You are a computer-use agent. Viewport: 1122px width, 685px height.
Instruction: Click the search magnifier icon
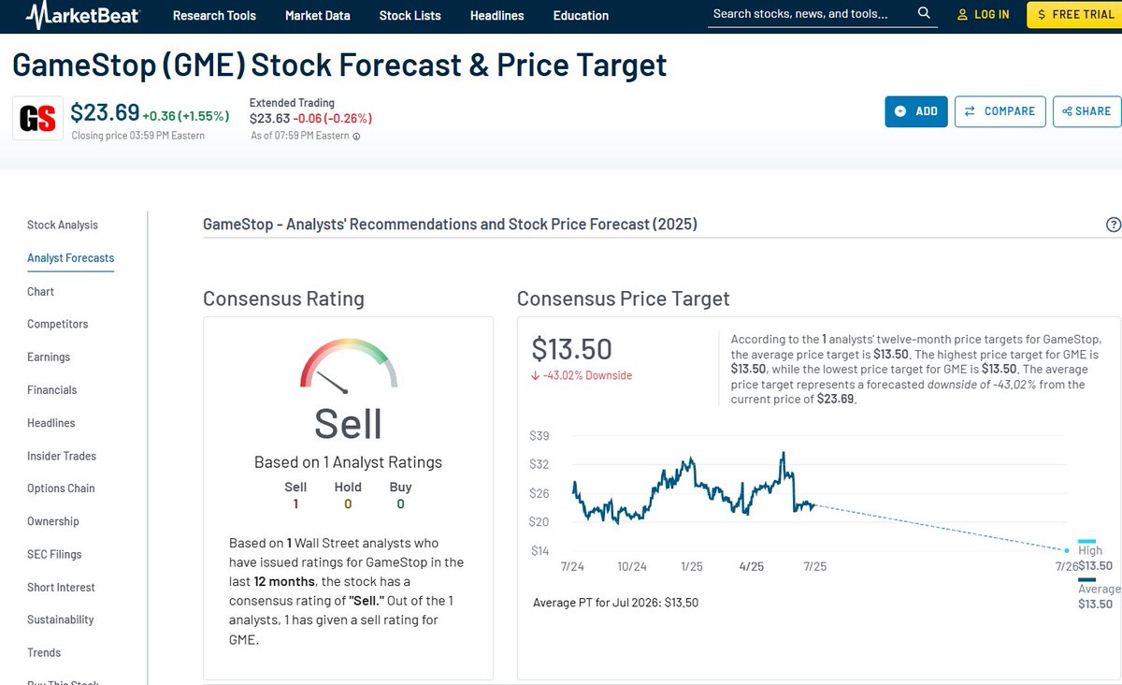coord(924,13)
